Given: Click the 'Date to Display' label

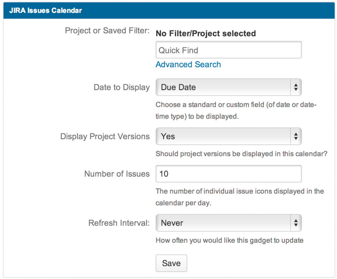Looking at the screenshot, I should point(121,87).
